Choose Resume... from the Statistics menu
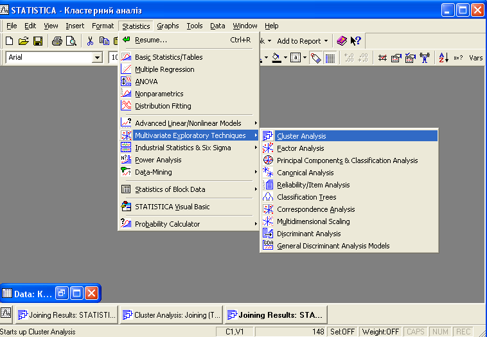This screenshot has height=337, width=487. click(188, 40)
